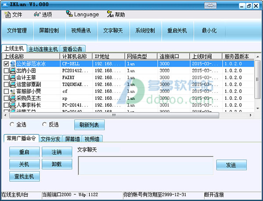Click the 文件管理 toolbar button
Screen dimensions: 263x201
click(x=17, y=31)
